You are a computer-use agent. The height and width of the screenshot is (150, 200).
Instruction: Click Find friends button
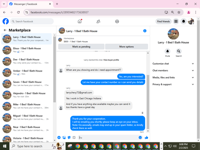click(164, 21)
